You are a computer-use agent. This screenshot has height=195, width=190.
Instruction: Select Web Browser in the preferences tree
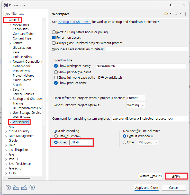(22, 117)
